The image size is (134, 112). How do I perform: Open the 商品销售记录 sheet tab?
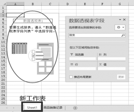point(53,108)
